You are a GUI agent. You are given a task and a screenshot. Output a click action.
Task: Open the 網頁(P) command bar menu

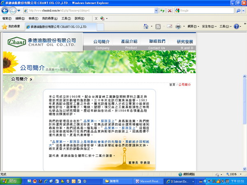193,26
